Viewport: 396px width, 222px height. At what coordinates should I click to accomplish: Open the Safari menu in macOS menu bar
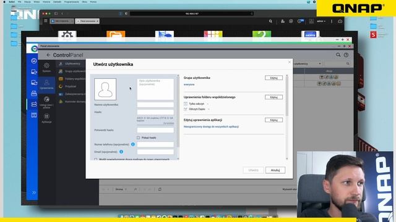point(12,2)
